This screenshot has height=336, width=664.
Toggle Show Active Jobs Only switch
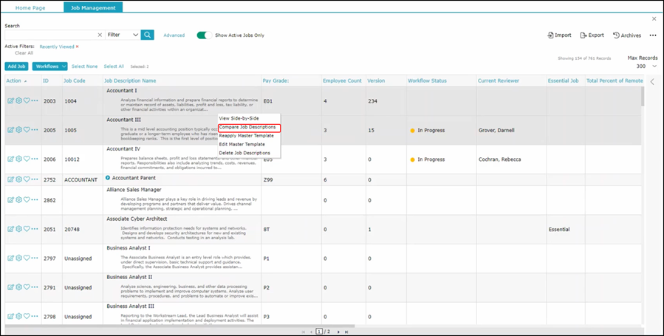click(205, 35)
